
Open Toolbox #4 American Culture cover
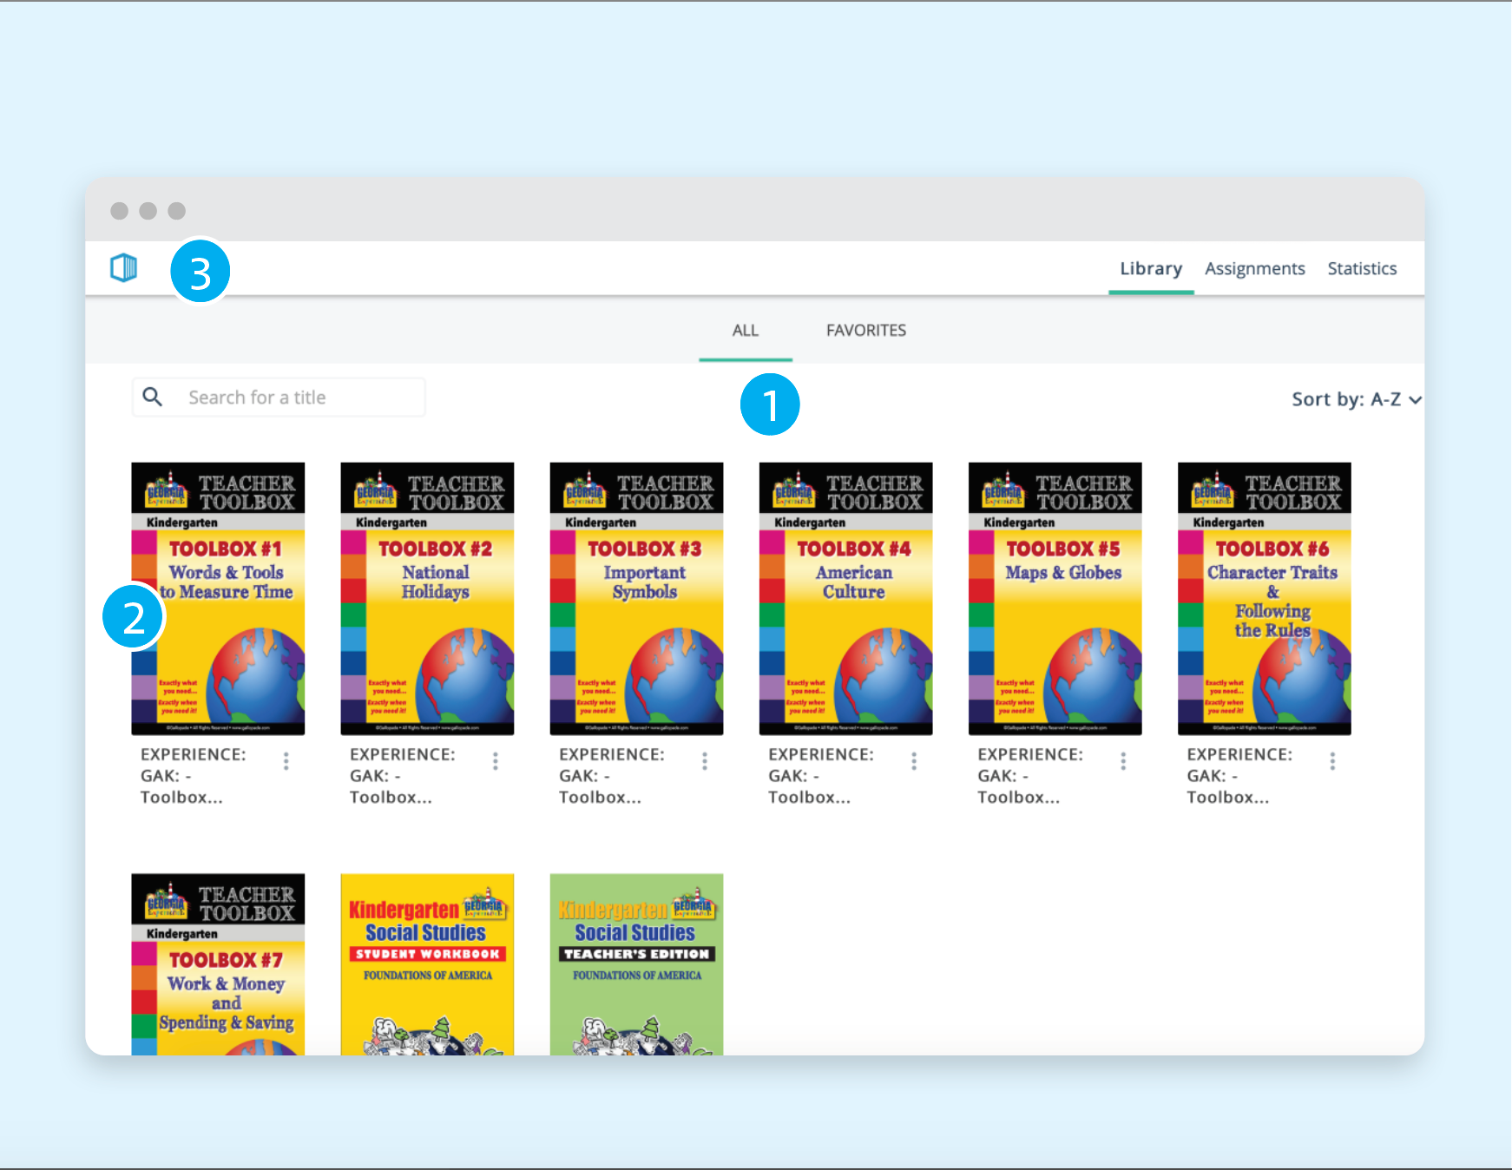(x=845, y=599)
